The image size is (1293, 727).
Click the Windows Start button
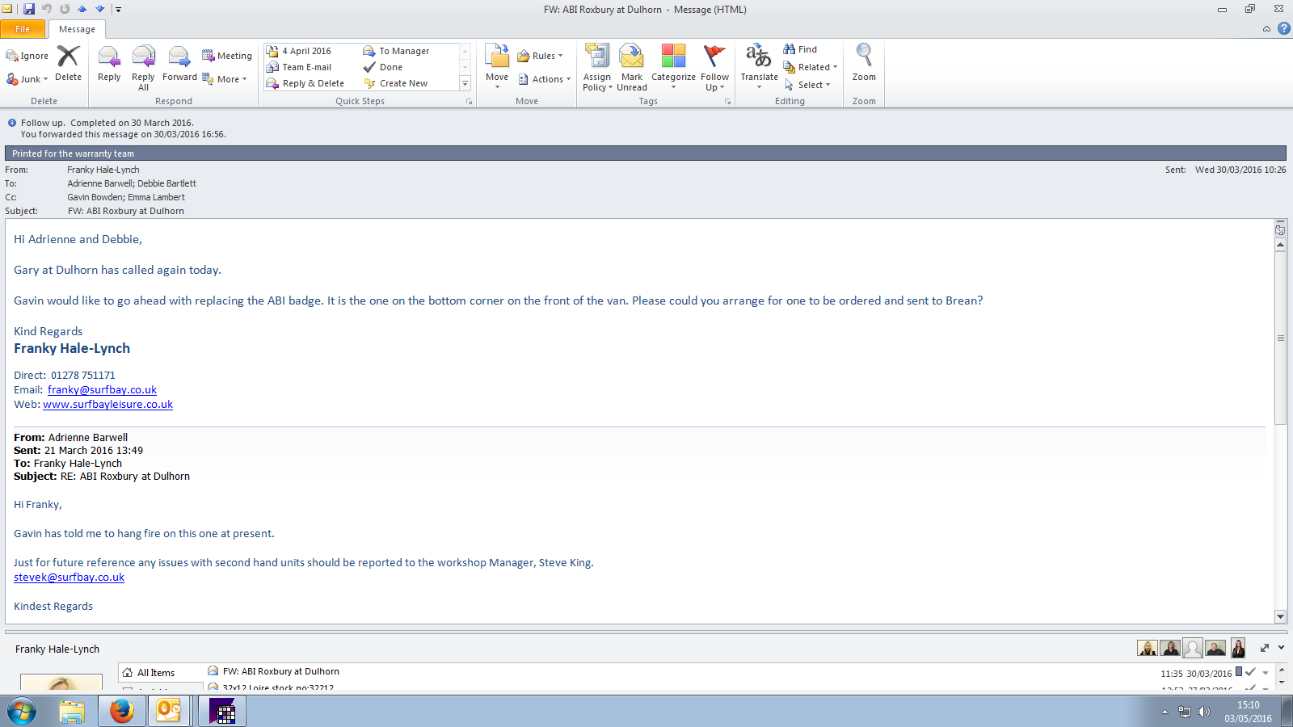[22, 712]
